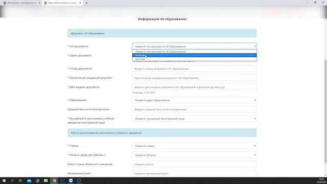Open the blue swirl app on taskbar
The width and height of the screenshot is (327, 184).
point(37,180)
